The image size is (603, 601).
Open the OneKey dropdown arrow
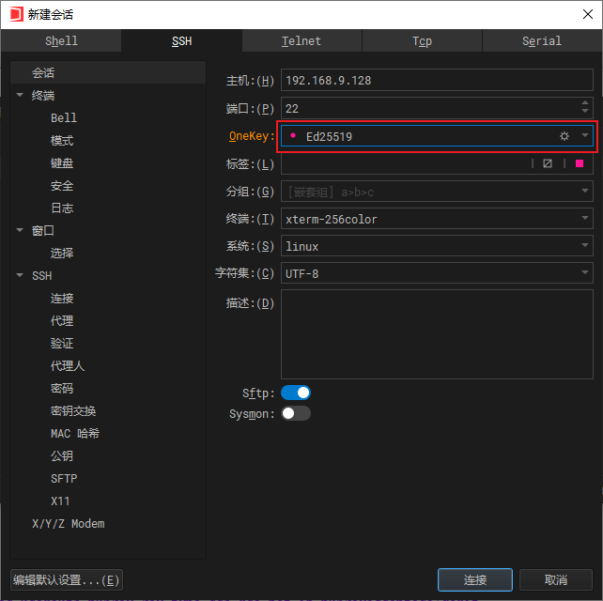click(585, 136)
